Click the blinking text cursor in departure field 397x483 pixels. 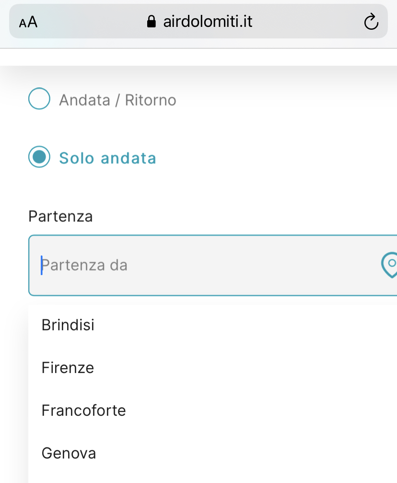point(42,265)
